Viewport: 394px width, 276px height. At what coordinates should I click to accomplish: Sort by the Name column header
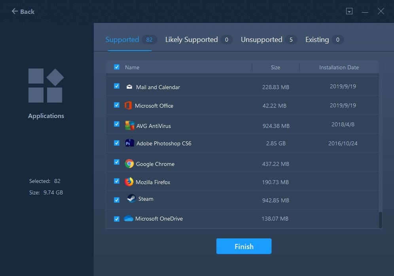(x=132, y=67)
